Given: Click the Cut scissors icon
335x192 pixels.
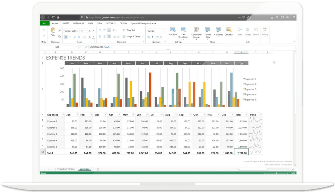Looking at the screenshot, I should 59,30.
